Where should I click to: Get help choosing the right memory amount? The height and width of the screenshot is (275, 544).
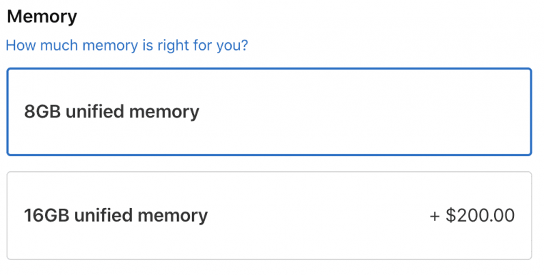click(x=127, y=46)
